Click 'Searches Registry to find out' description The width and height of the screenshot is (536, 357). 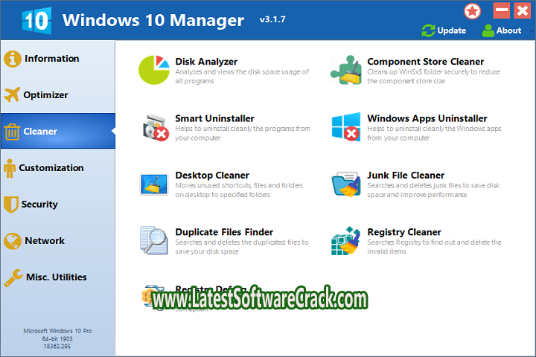pyautogui.click(x=434, y=247)
